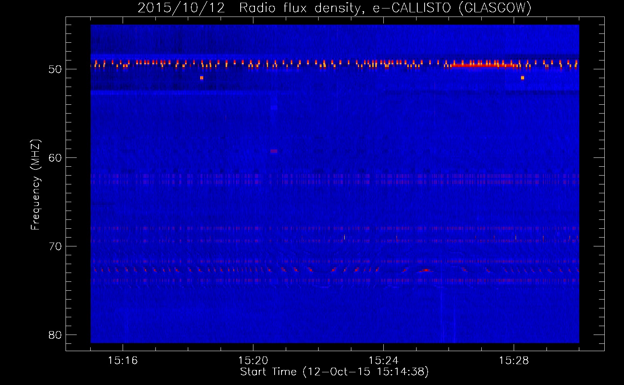
Task: Click the red arc feature near 73 MHz at 15:25
Action: [x=426, y=270]
